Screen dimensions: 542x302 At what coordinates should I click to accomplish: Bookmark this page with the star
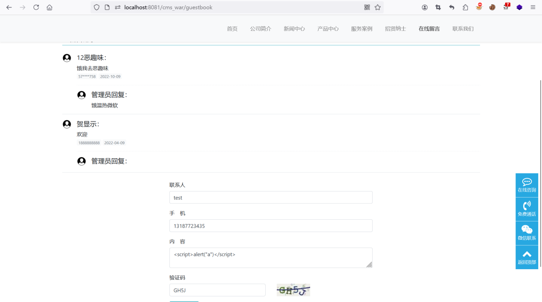point(378,7)
